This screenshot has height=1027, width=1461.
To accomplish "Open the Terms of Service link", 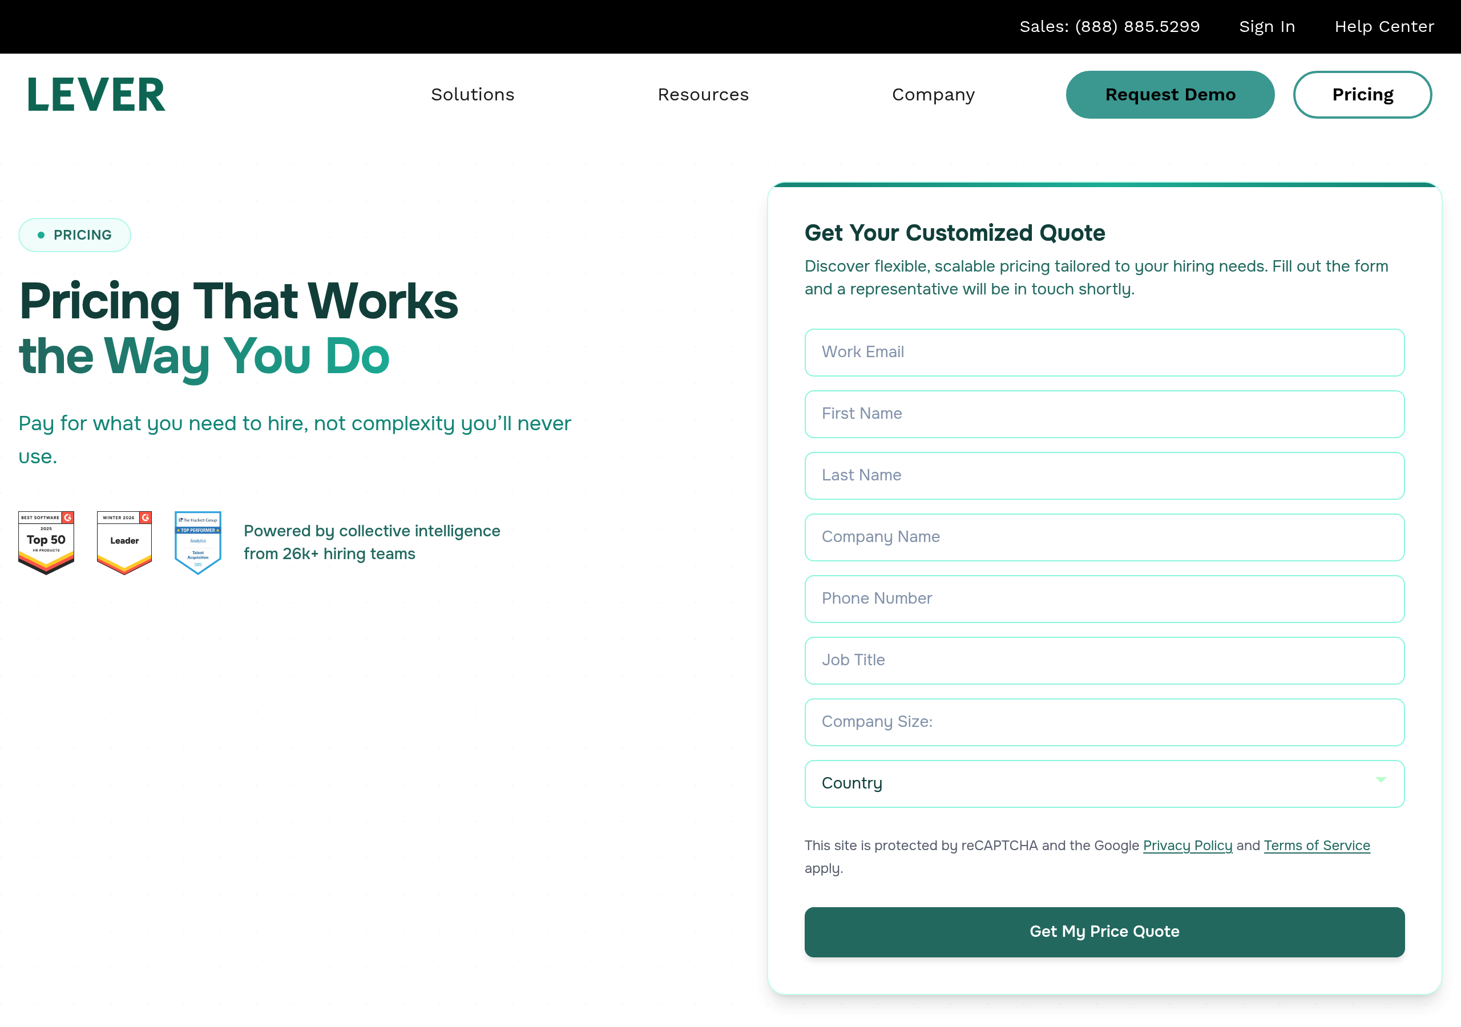I will pos(1317,845).
